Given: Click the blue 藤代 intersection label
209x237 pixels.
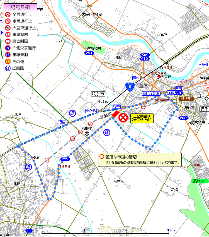Looking at the screenshot, I should [136, 78].
